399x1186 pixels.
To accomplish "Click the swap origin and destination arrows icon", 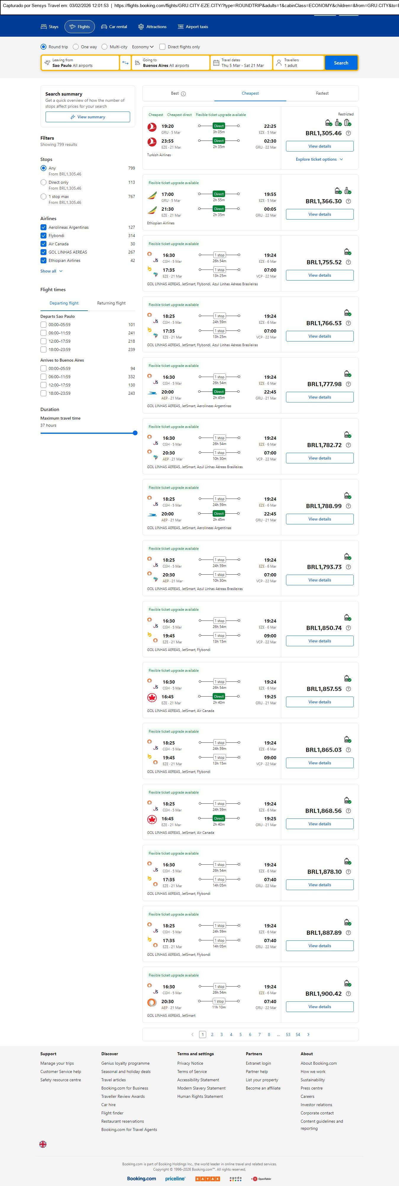I will [125, 63].
